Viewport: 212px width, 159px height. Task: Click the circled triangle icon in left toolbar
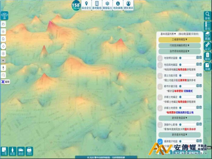click(x=3, y=54)
